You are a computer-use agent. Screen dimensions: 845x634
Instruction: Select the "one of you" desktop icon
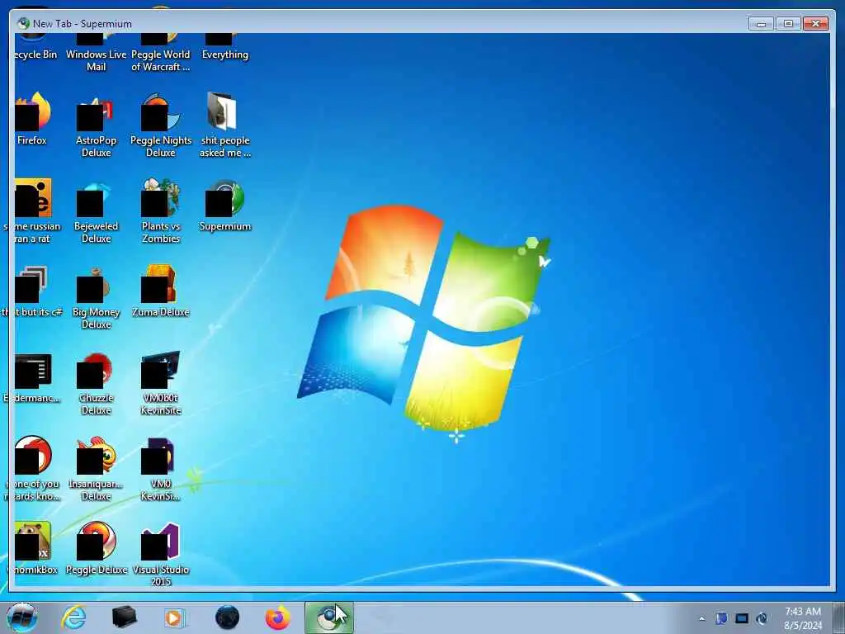point(33,468)
